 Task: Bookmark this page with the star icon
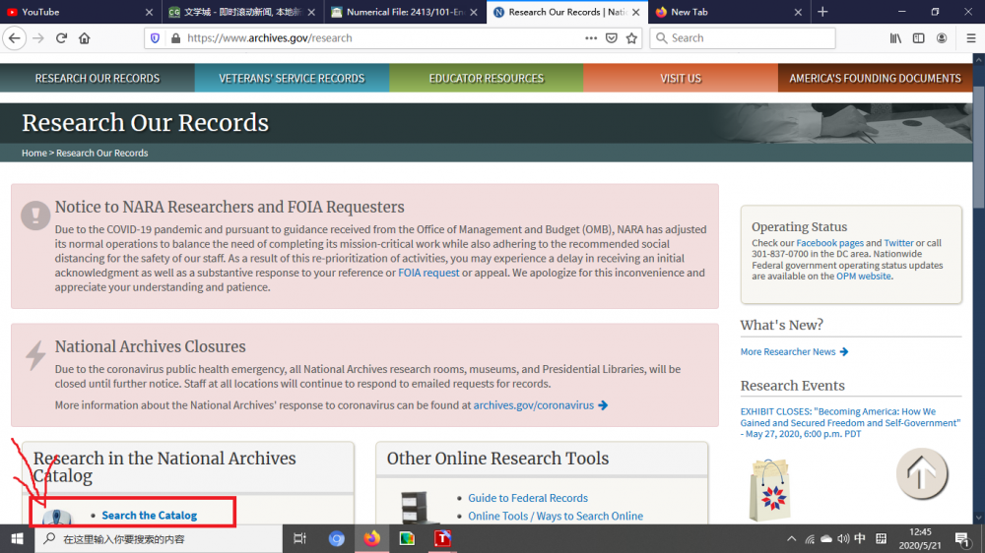click(x=631, y=38)
